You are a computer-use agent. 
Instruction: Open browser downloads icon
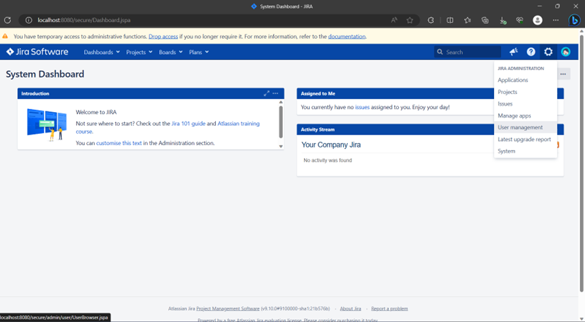coord(503,20)
